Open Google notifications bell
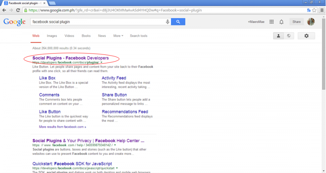The width and height of the screenshot is (326, 173). (281, 22)
